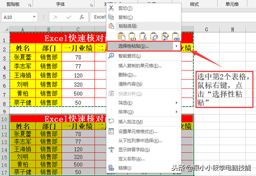Click cell 李志军 in row 4
The height and width of the screenshot is (176, 256).
pos(23,66)
